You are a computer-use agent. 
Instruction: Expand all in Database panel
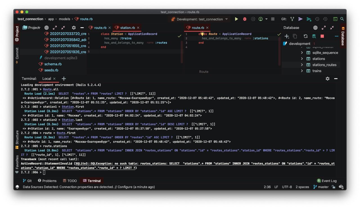[324, 28]
